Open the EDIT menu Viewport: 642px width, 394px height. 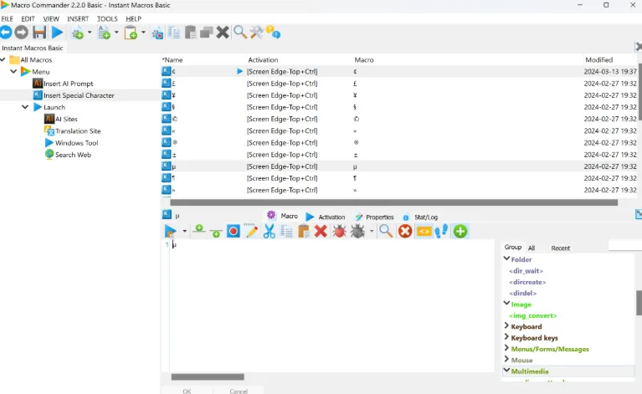28,18
